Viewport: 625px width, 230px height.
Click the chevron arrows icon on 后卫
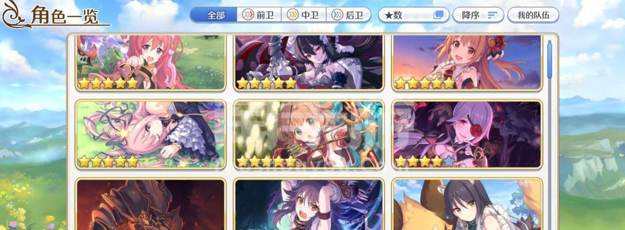coord(337,15)
